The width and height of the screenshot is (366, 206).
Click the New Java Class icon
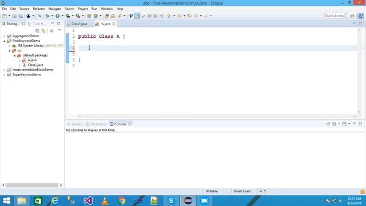[96, 16]
